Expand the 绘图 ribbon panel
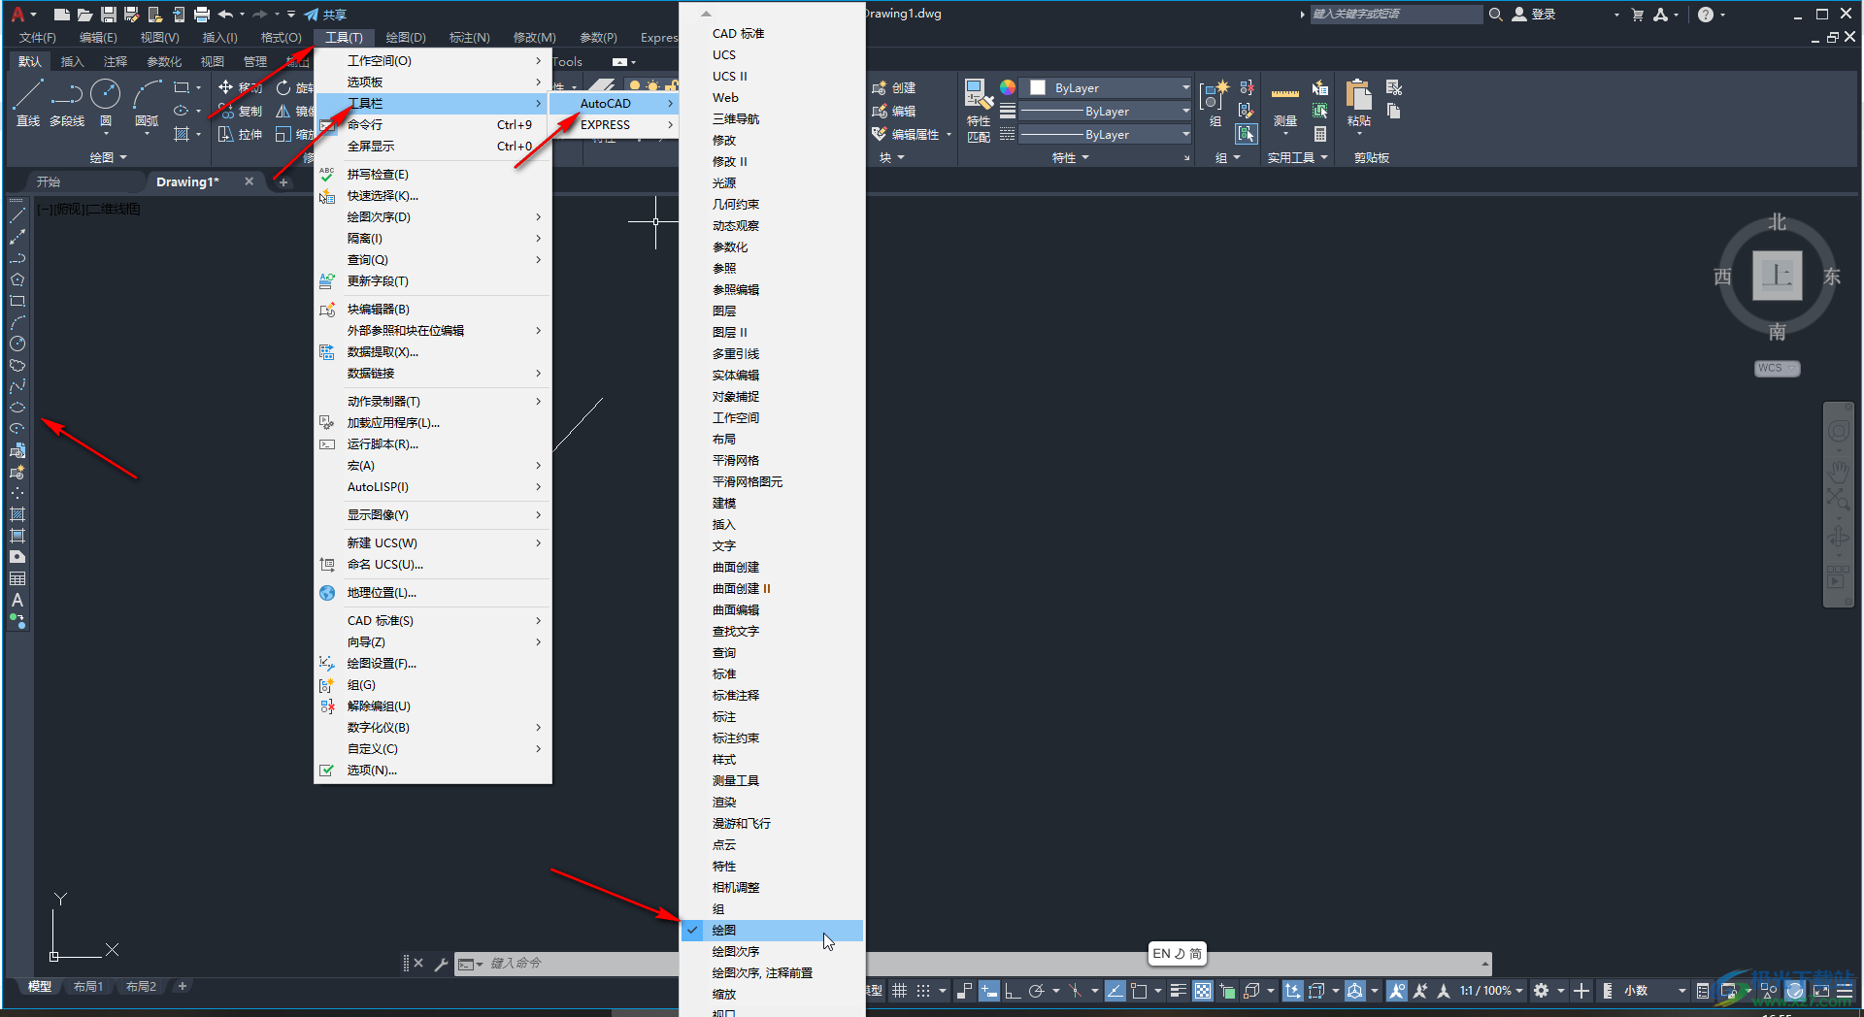Screen dimensions: 1864x1017 [x=108, y=157]
